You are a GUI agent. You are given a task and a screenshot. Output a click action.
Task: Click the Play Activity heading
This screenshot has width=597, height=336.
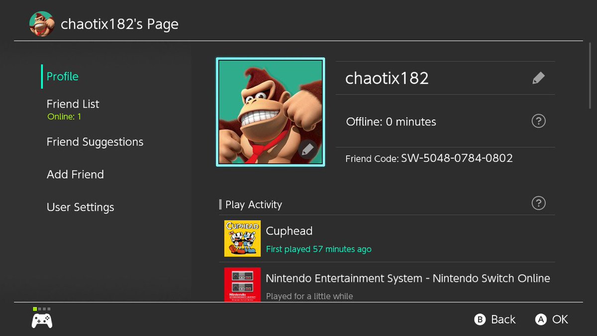click(x=254, y=205)
